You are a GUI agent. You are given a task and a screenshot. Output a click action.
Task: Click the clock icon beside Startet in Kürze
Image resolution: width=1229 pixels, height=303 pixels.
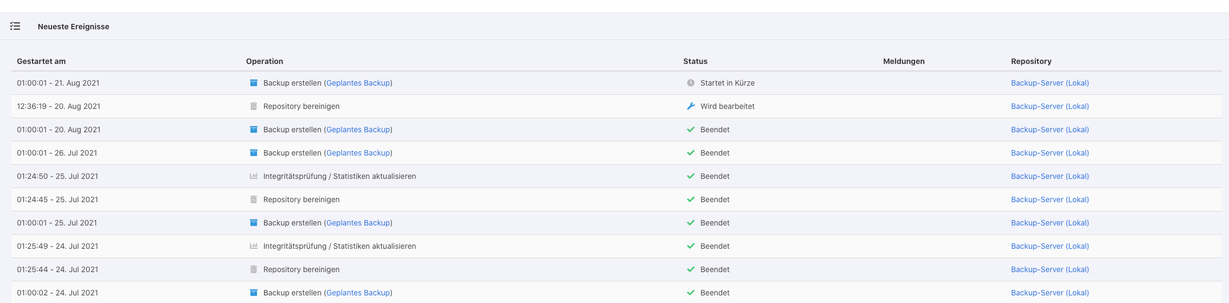coord(691,83)
